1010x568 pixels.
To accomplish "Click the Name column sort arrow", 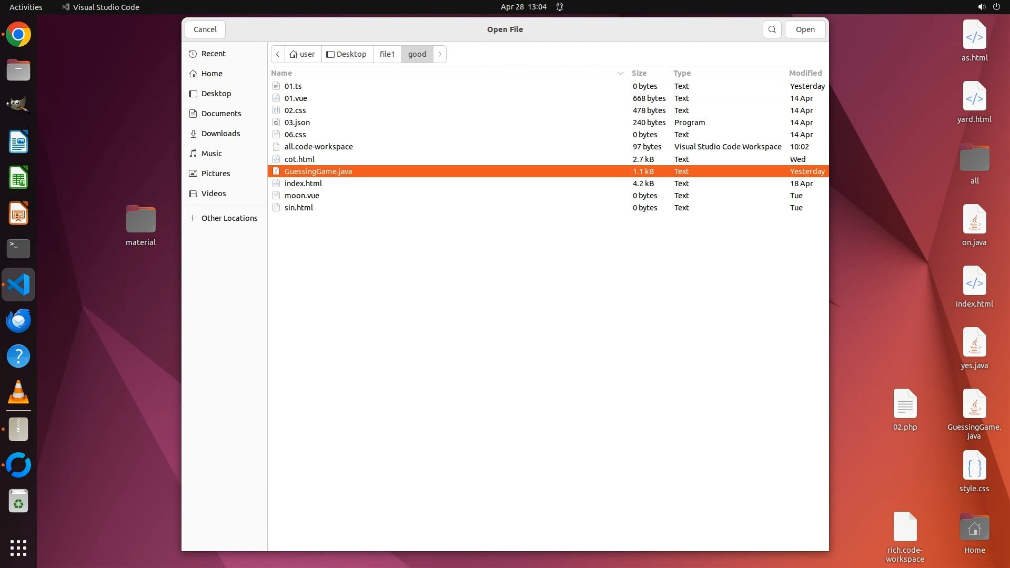I will click(620, 73).
